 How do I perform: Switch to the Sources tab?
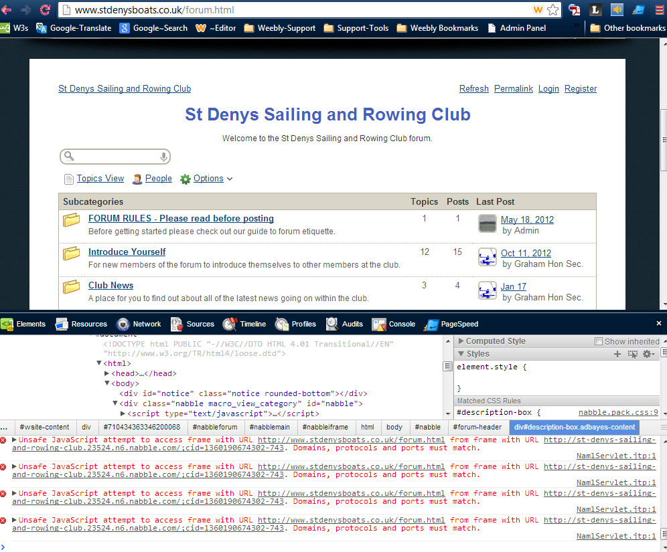[193, 324]
